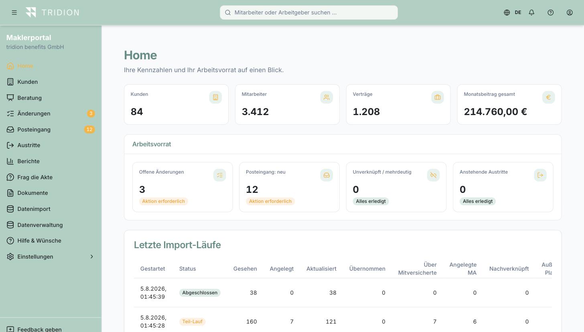Click the Beratung presentation icon

click(10, 98)
